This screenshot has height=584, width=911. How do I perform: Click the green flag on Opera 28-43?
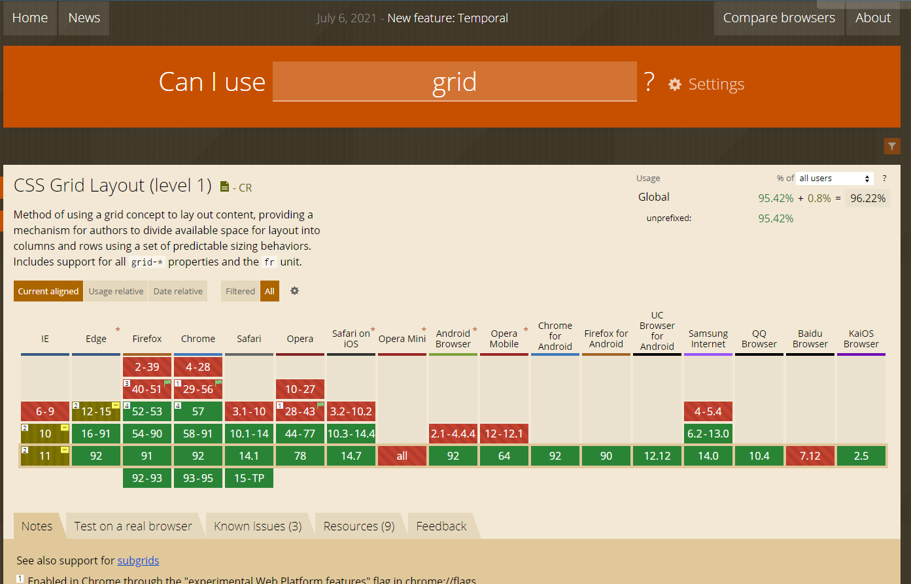320,405
